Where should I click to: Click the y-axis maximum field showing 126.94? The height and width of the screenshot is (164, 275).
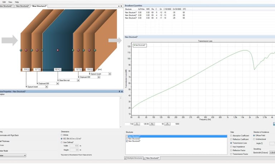[145, 124]
